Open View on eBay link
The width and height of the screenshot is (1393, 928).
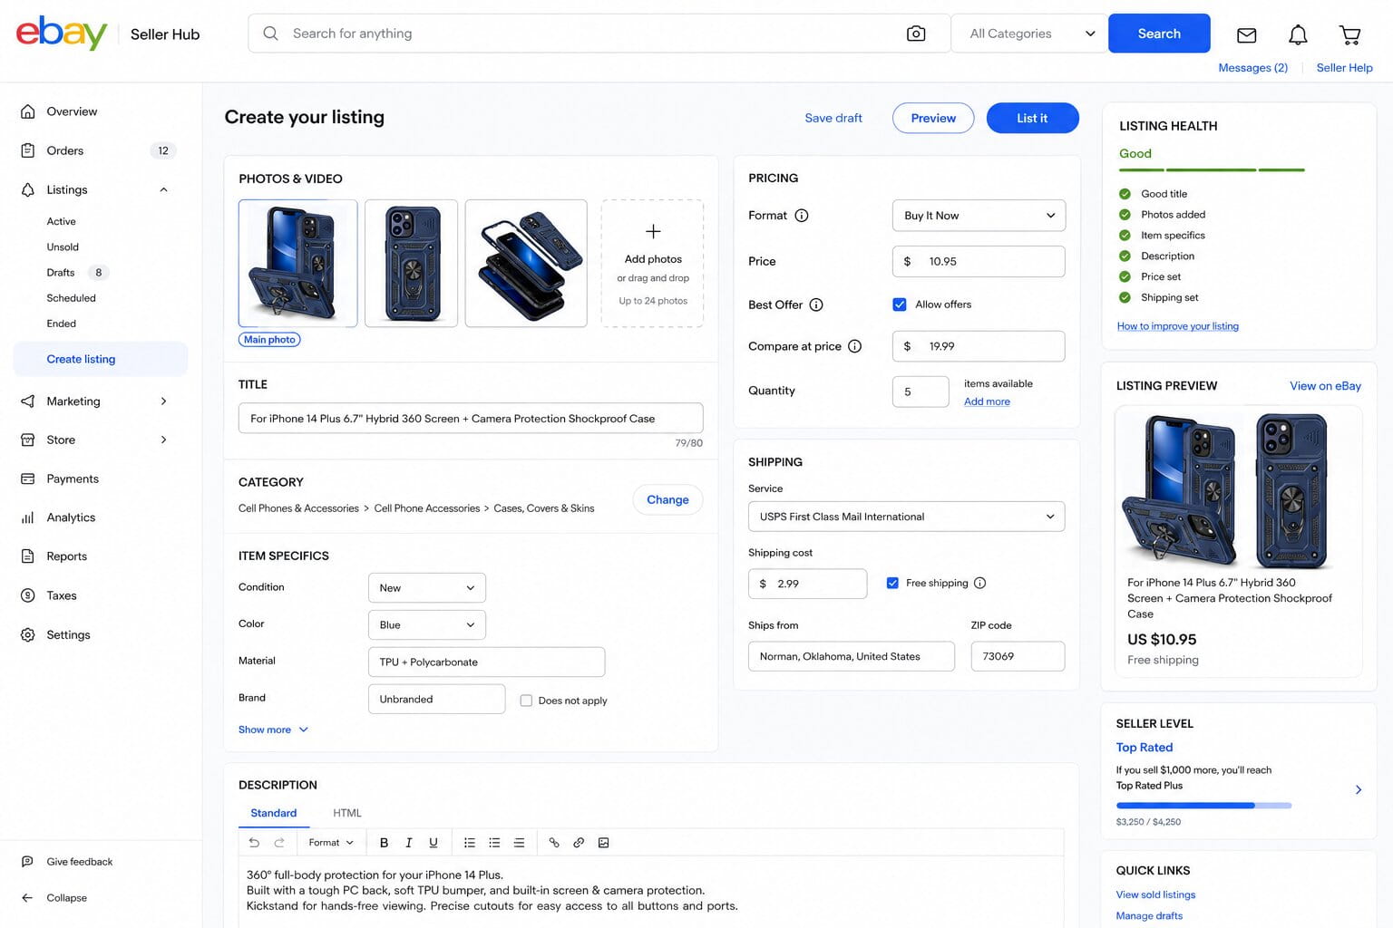coord(1325,386)
